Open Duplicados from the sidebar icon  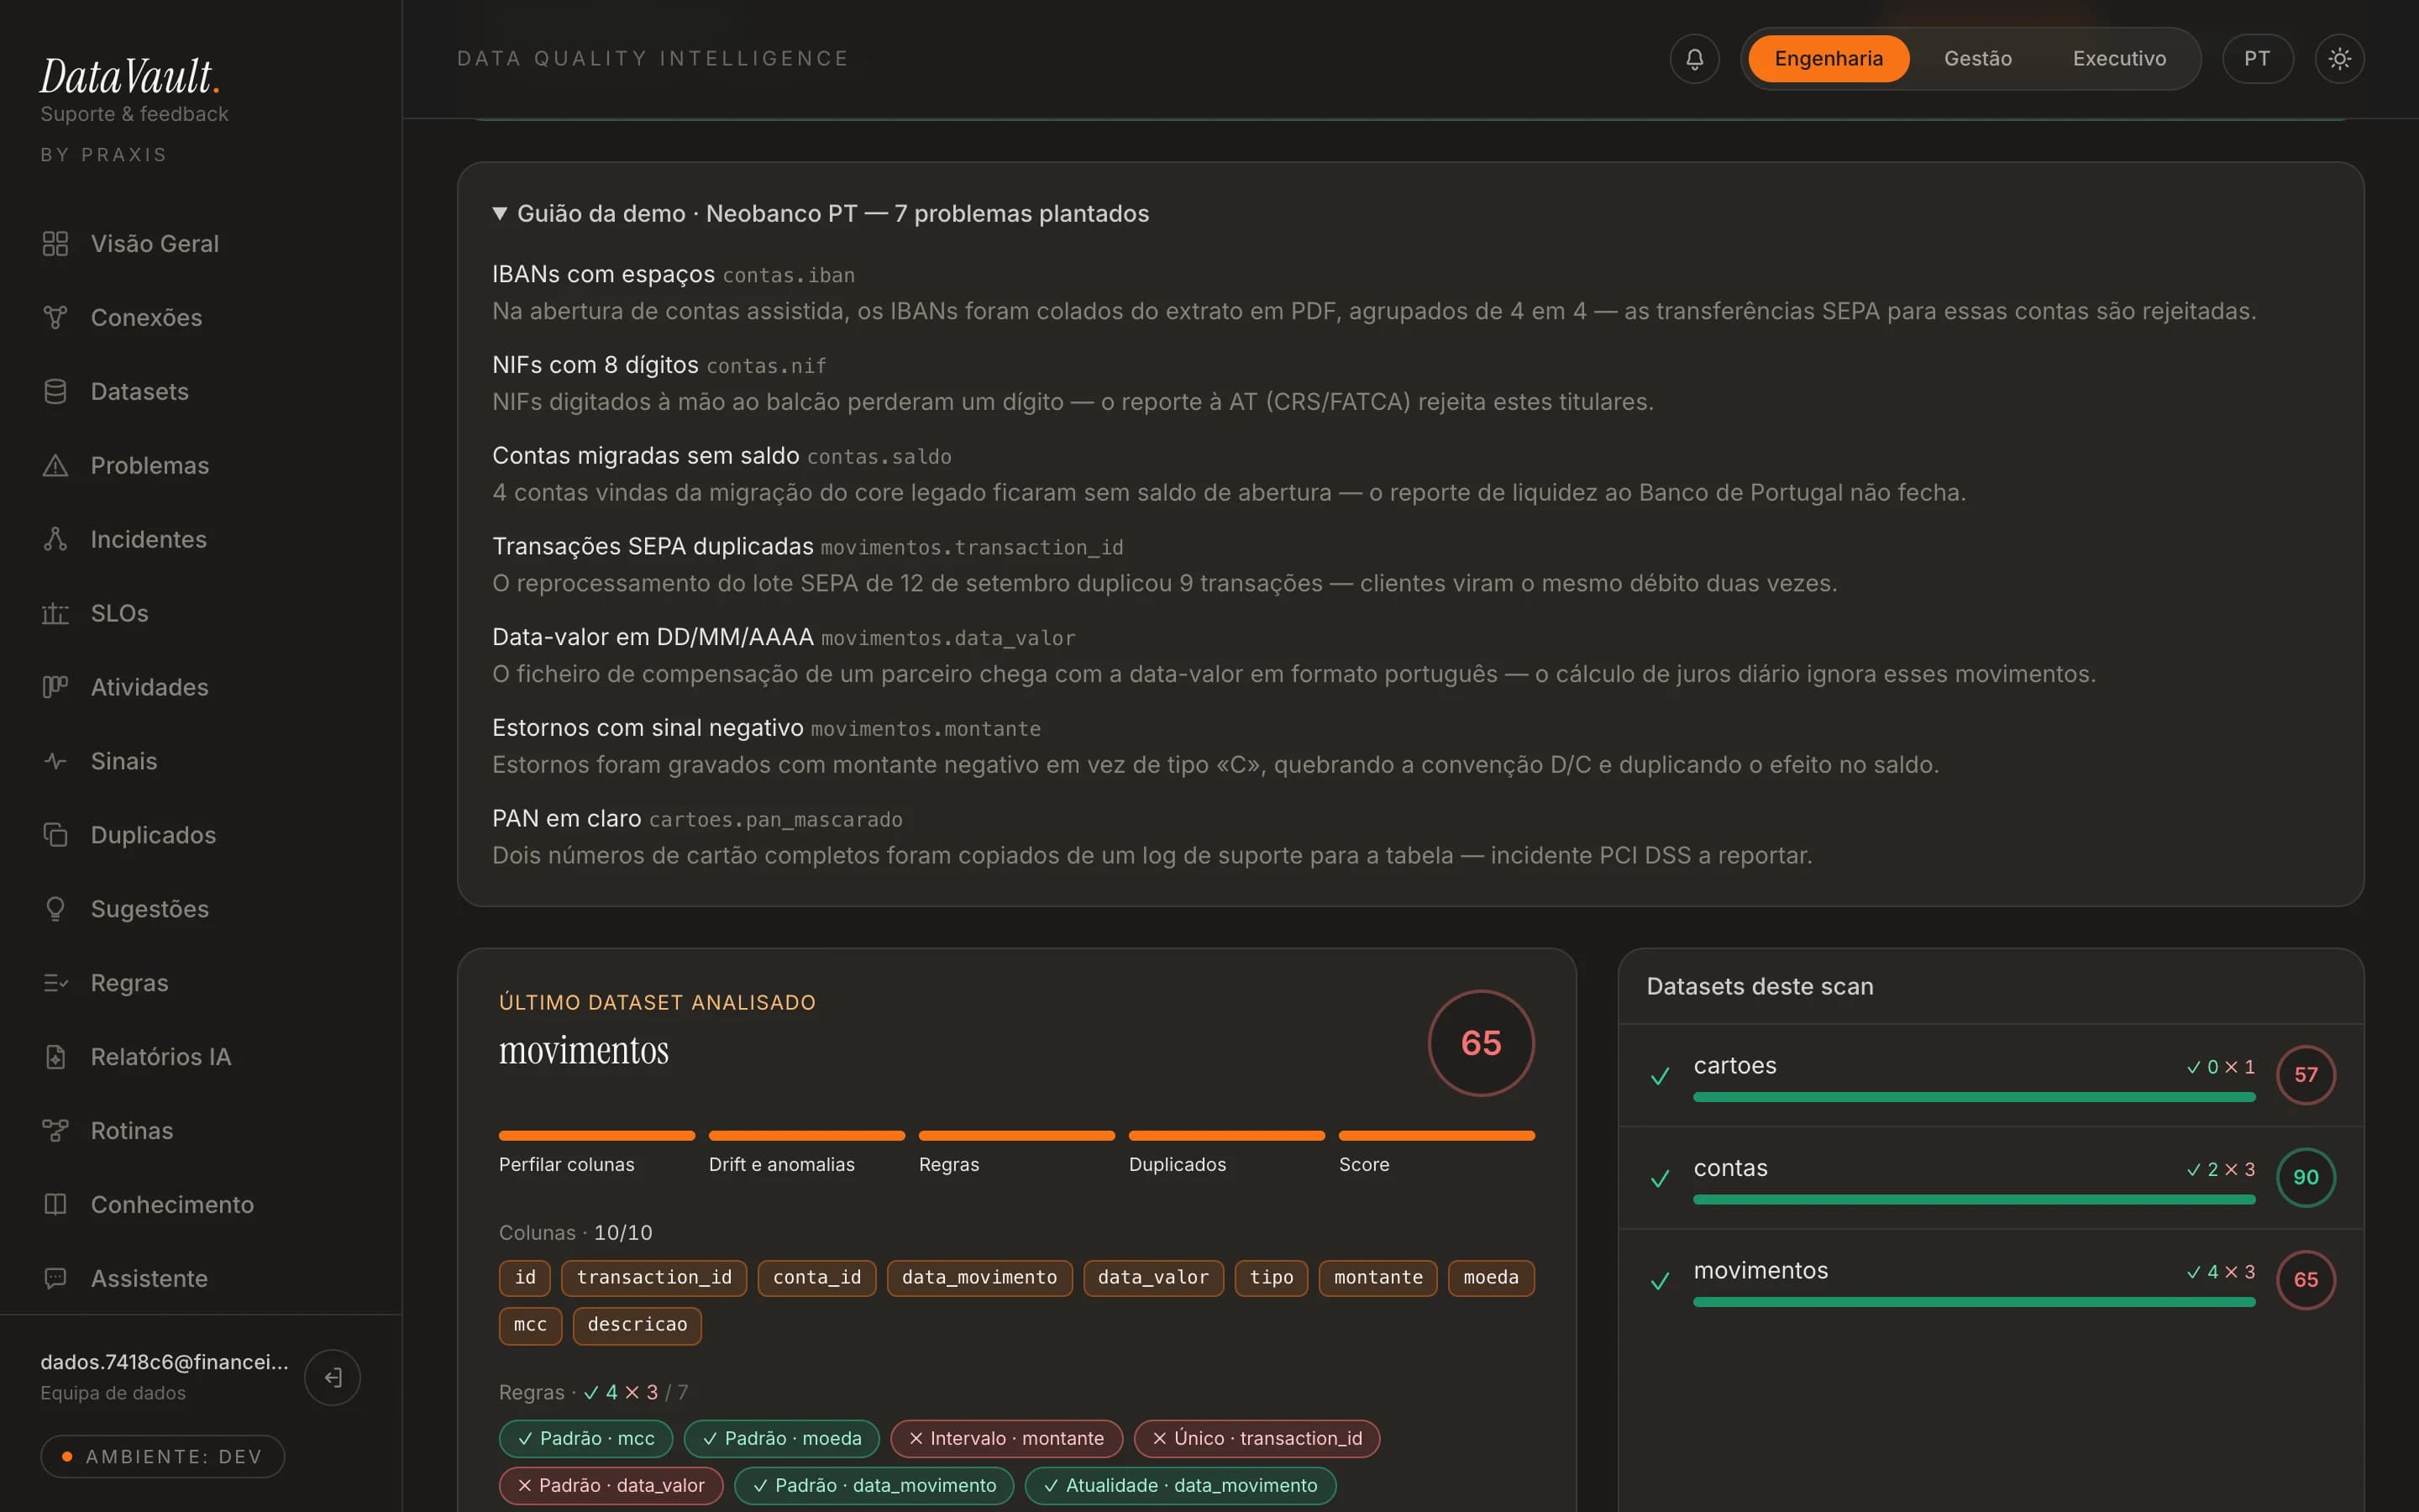[55, 835]
